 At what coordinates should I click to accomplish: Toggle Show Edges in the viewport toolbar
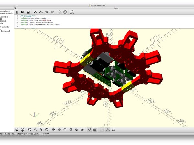click(x=113, y=130)
